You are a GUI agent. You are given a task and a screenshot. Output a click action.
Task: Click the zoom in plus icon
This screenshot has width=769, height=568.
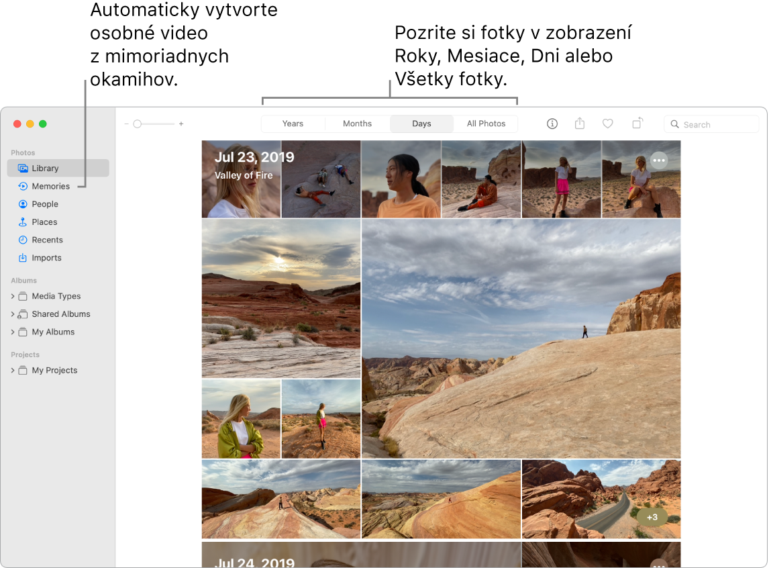[x=181, y=124]
